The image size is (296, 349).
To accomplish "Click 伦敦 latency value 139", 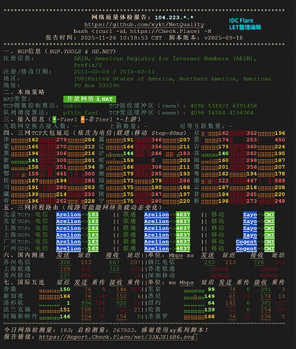I will 209,310.
